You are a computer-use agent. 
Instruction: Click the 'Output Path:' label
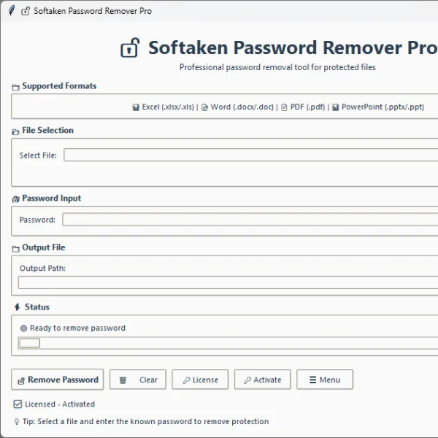[42, 268]
